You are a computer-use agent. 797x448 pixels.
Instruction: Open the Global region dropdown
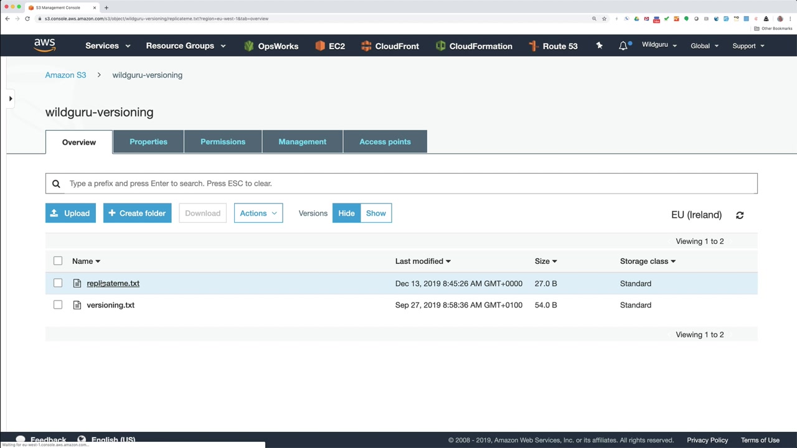coord(704,45)
